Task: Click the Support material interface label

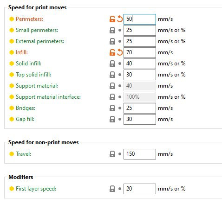Action: point(48,97)
